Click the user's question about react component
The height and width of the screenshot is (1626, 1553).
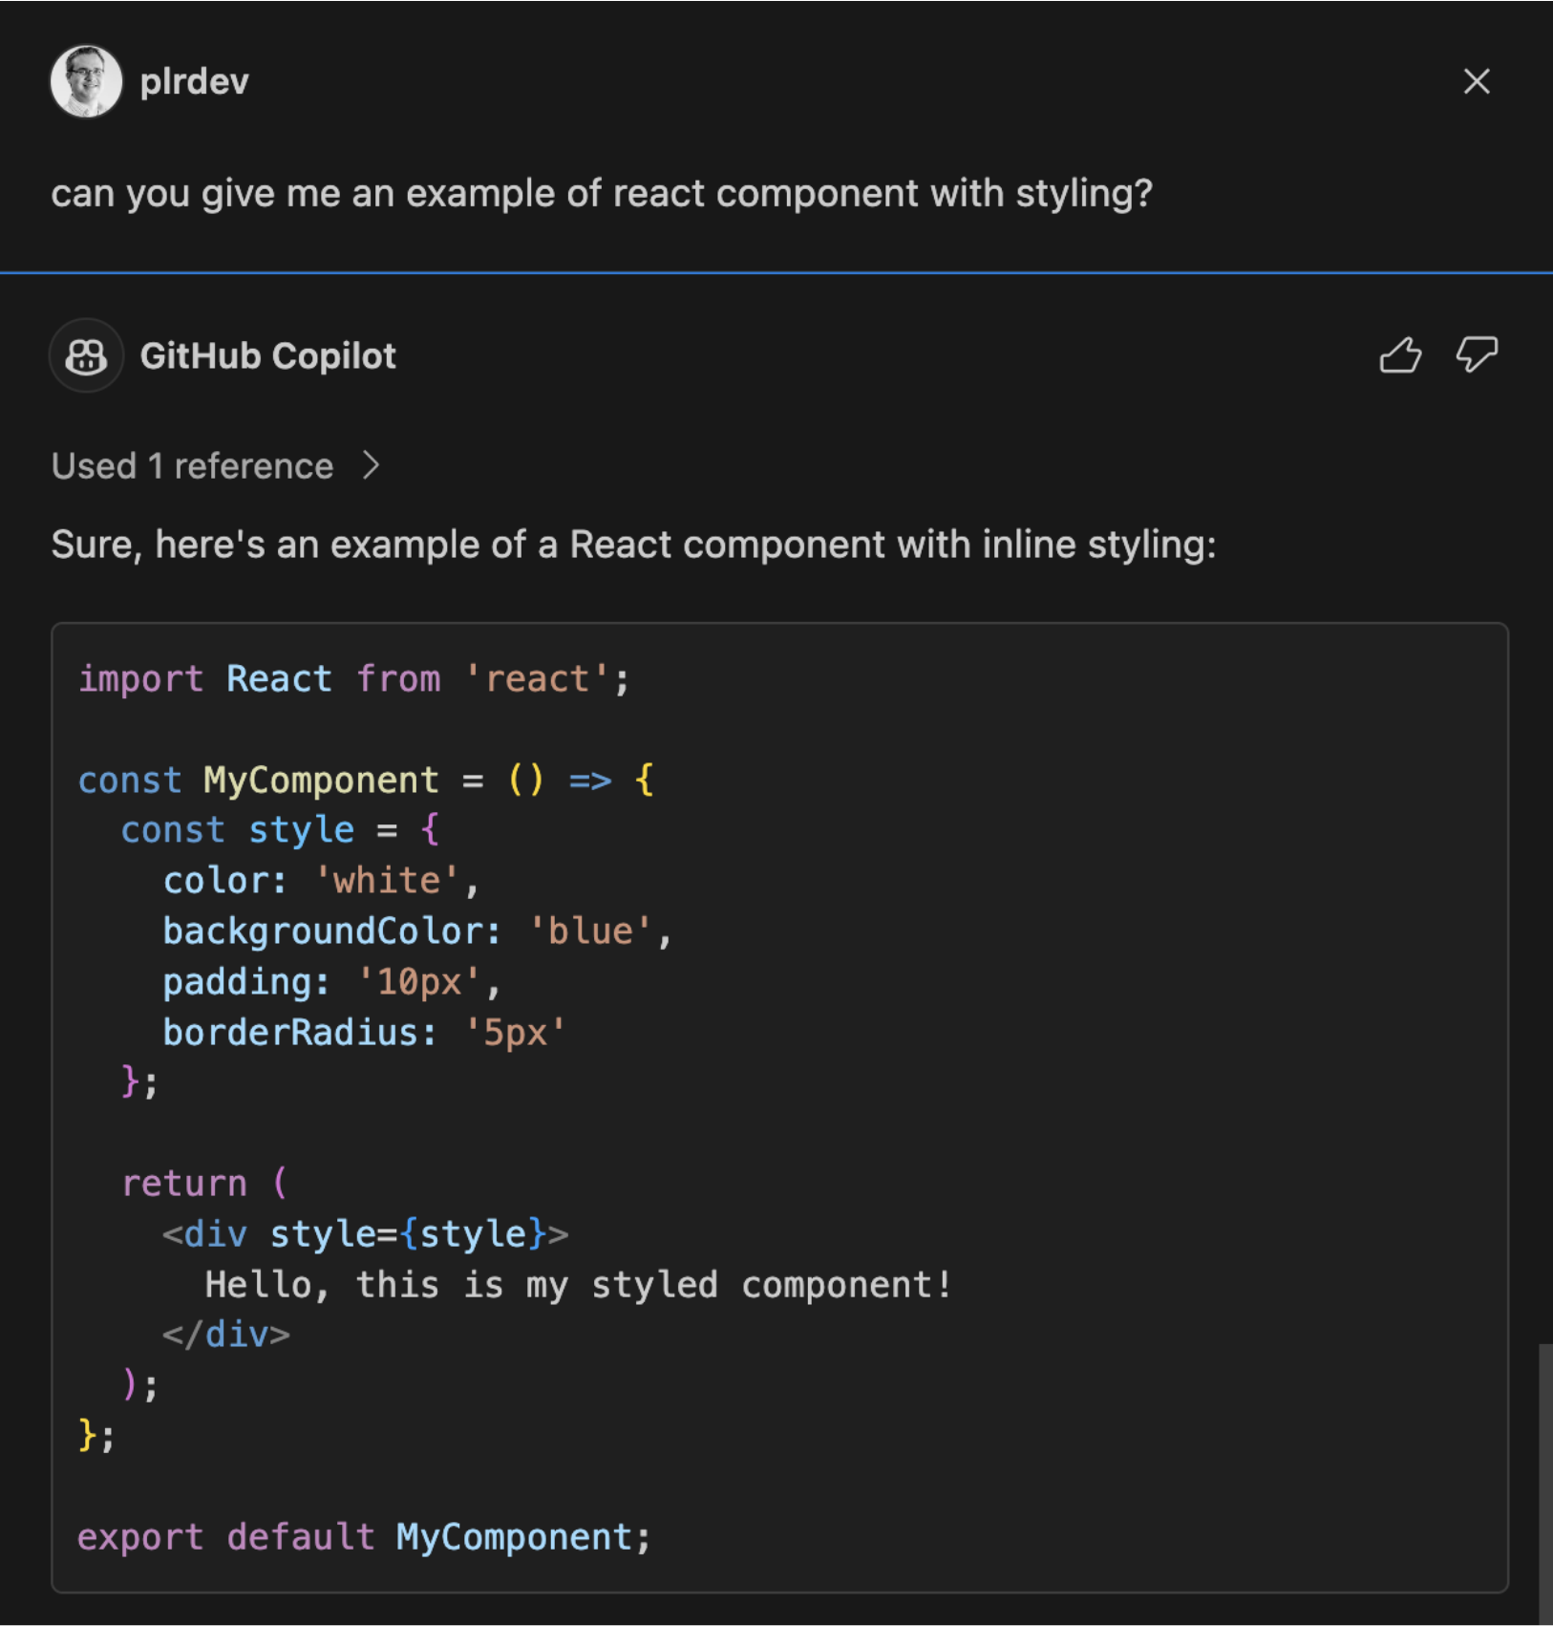pyautogui.click(x=602, y=193)
